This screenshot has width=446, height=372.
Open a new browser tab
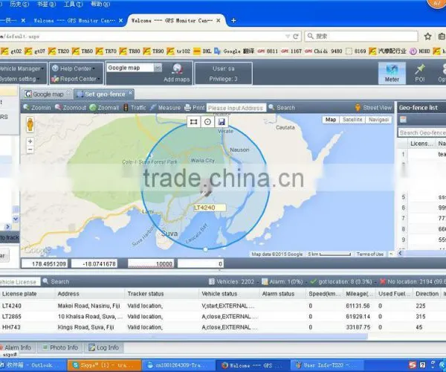pyautogui.click(x=233, y=21)
